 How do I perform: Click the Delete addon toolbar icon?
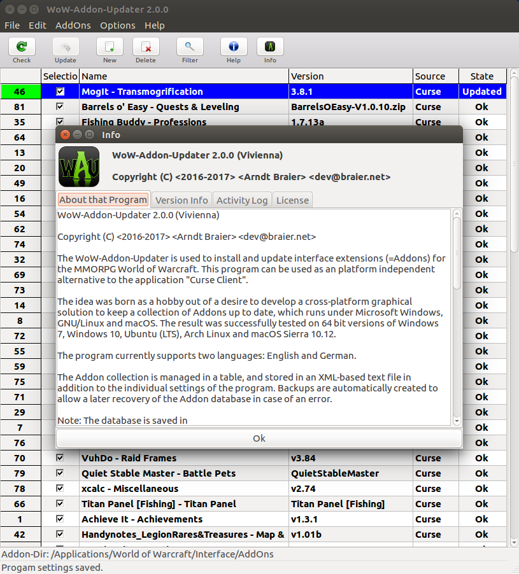tap(146, 47)
